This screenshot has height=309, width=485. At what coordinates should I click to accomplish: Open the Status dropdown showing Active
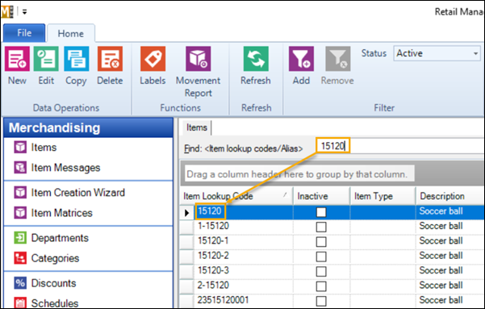coord(437,53)
